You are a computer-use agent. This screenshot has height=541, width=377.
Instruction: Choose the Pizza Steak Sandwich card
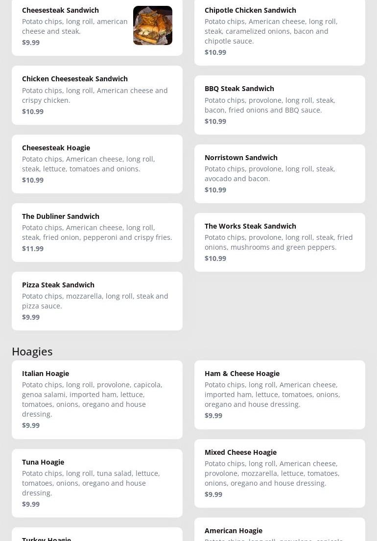[x=97, y=301]
